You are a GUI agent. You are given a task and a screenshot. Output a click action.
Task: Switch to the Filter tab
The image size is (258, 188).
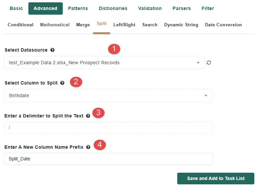coord(208,8)
